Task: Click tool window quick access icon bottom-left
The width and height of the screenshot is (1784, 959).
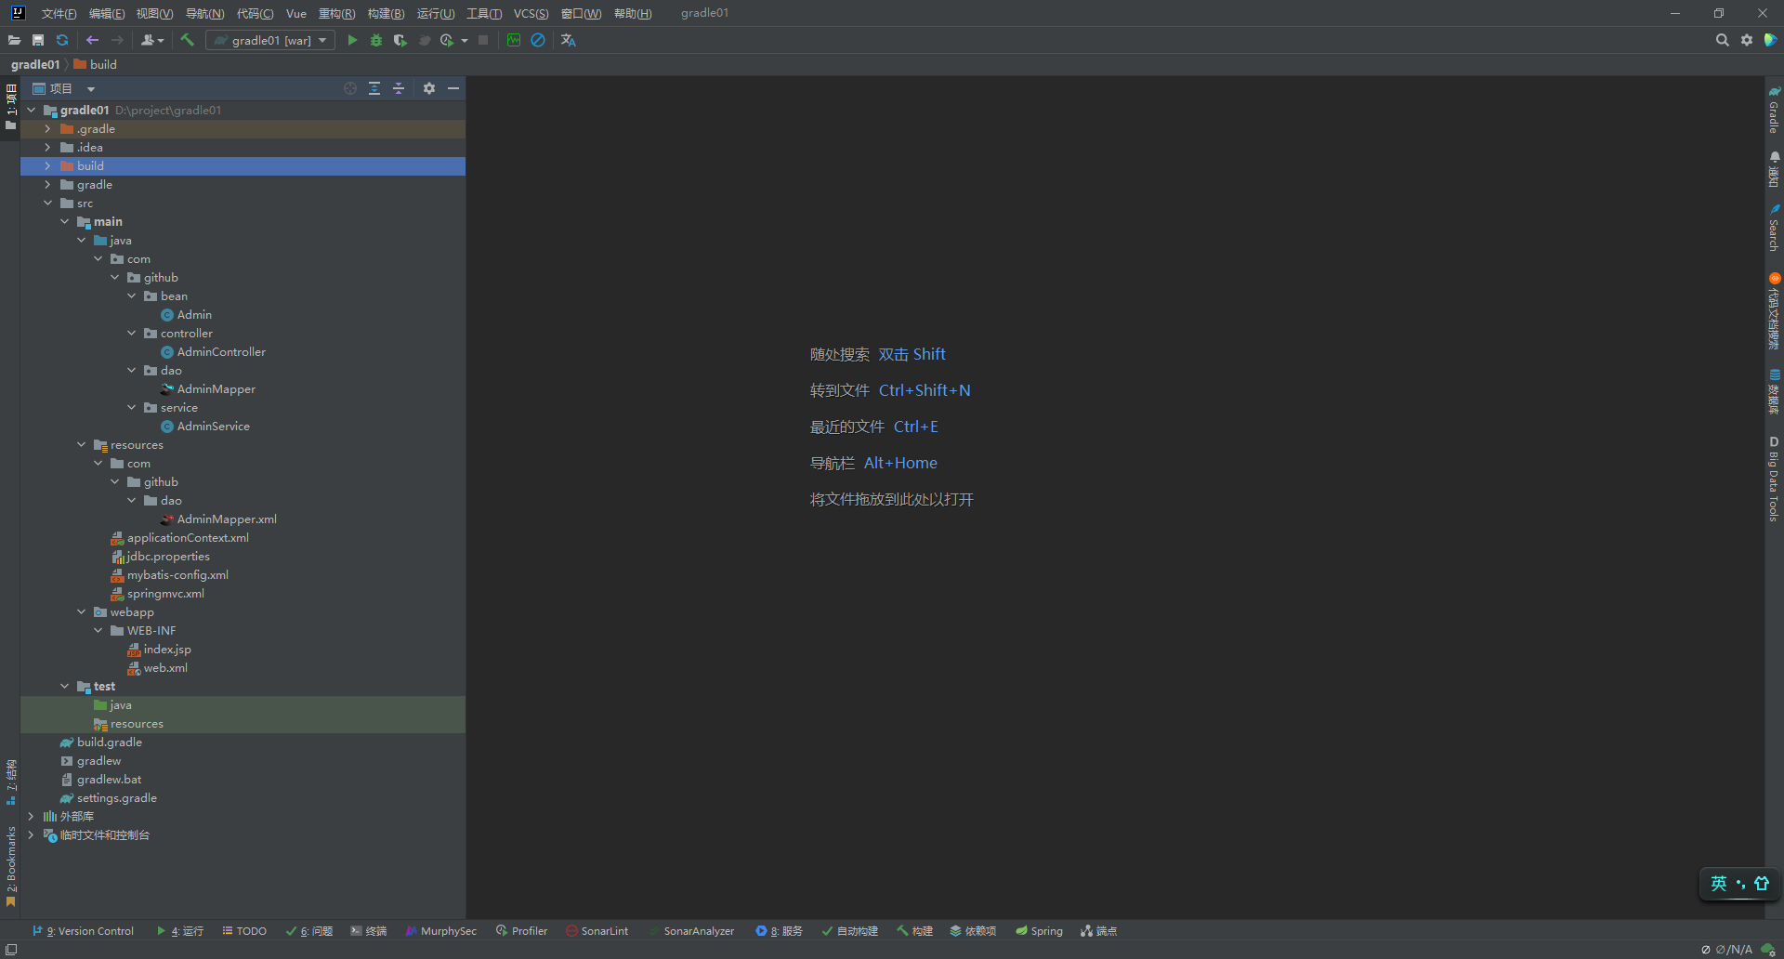Action: (11, 950)
